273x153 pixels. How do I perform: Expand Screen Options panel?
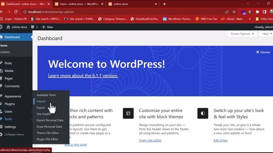(242, 34)
